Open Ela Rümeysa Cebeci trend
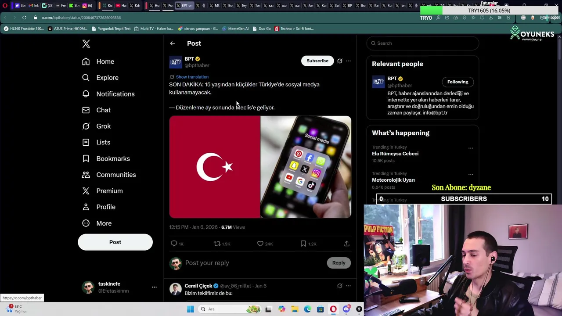 click(x=395, y=154)
